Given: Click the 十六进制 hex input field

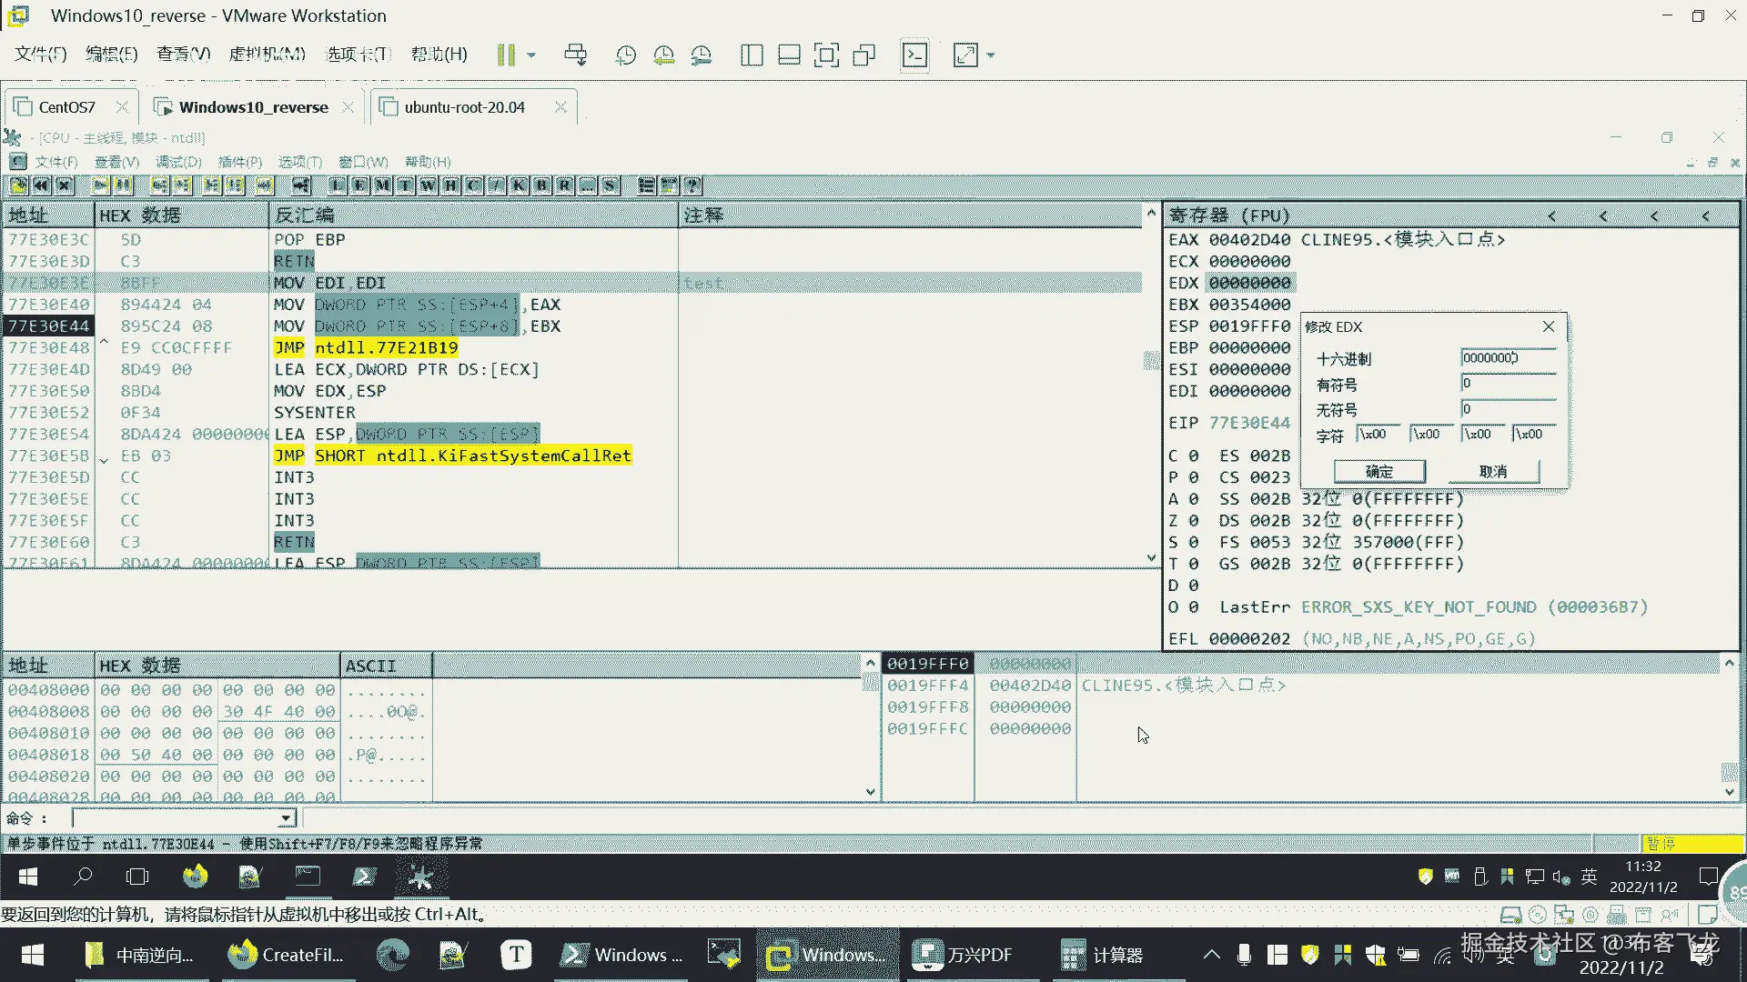Looking at the screenshot, I should click(1507, 358).
